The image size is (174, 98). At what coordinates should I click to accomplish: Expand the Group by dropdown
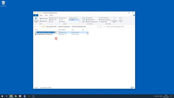pos(89,18)
